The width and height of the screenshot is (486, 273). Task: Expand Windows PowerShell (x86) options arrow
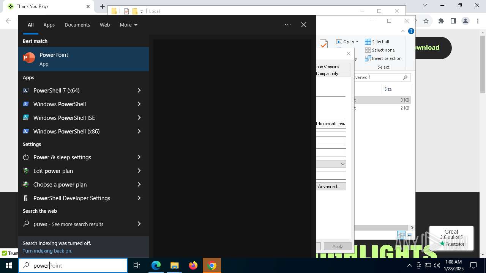[x=139, y=131]
